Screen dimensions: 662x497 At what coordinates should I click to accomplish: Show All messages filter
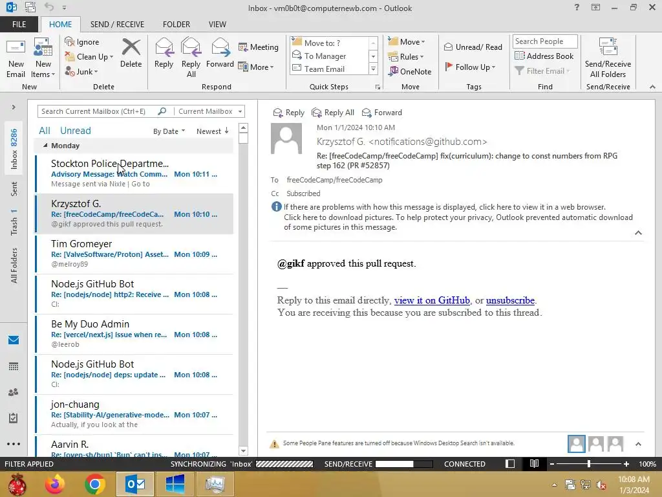45,131
